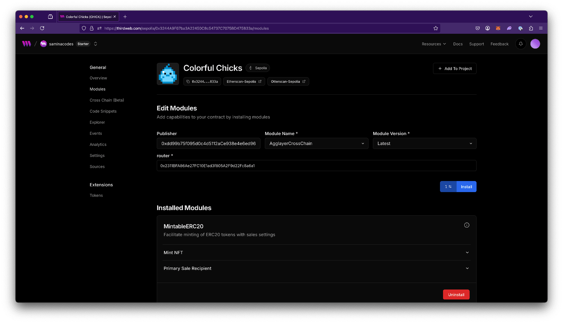Open MetaMask fox extension icon
Image resolution: width=563 pixels, height=323 pixels.
(x=498, y=28)
